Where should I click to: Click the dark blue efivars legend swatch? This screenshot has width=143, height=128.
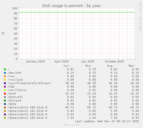click(5, 83)
